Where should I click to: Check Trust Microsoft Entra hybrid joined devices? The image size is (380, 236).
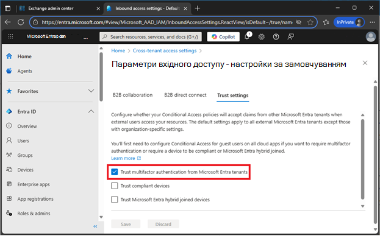[115, 200]
